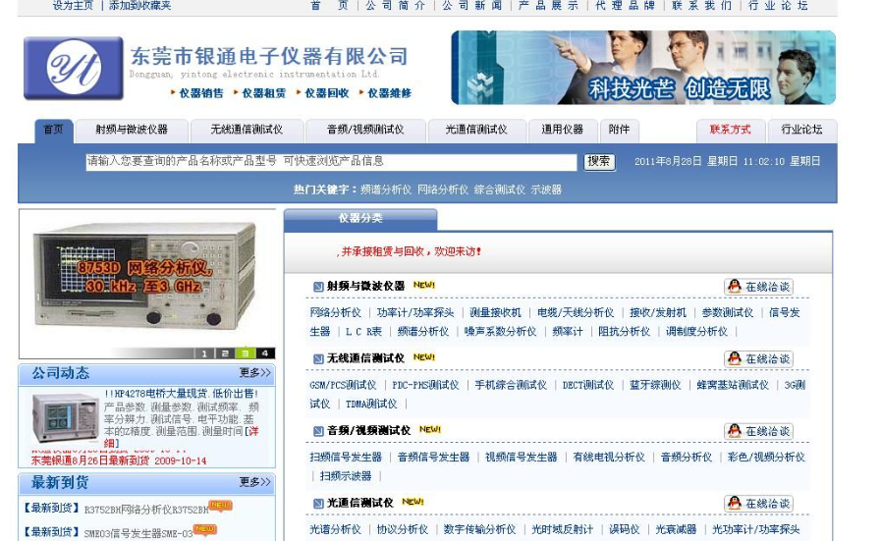This screenshot has height=541, width=881.
Task: Click square icon before 光通信测试仪 heading
Action: coord(318,503)
